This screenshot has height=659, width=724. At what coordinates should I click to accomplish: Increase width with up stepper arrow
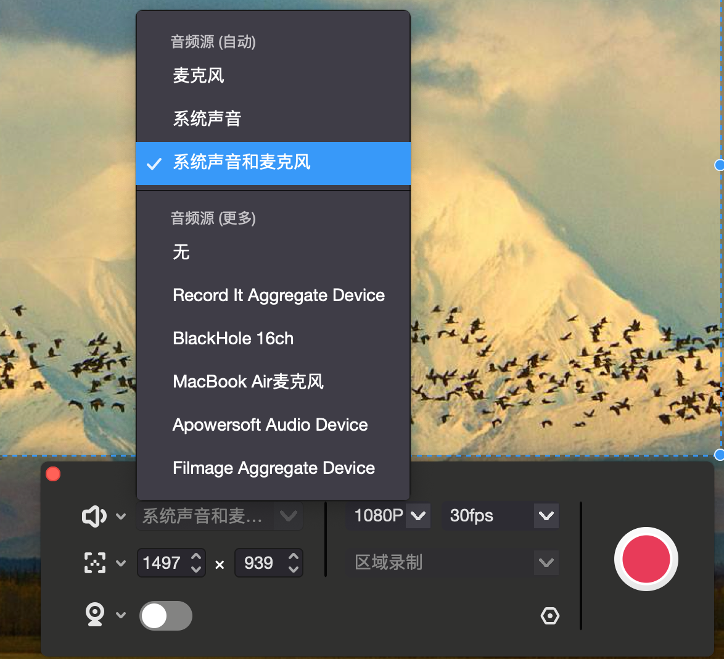click(x=196, y=557)
